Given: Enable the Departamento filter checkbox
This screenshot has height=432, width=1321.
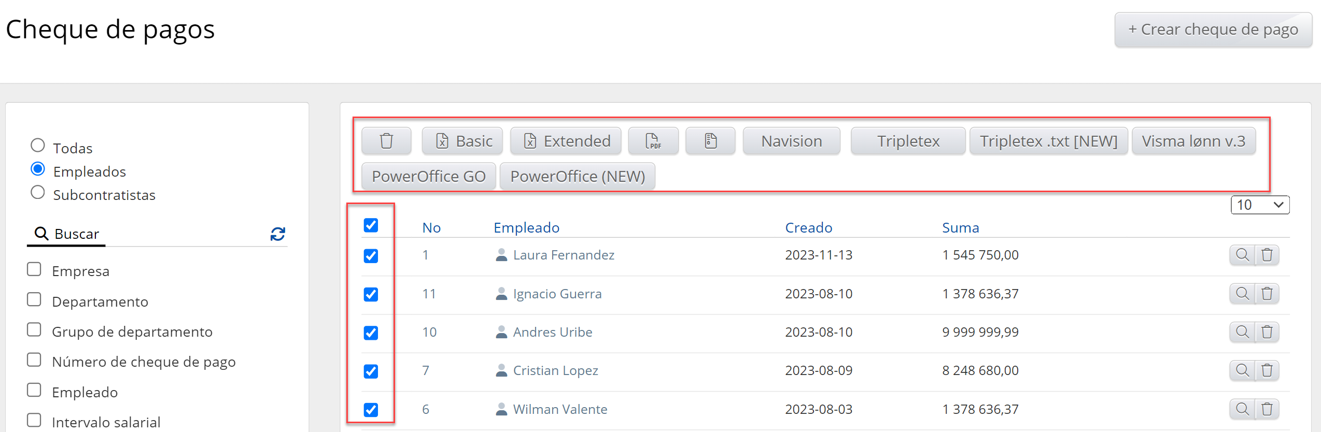Looking at the screenshot, I should pyautogui.click(x=34, y=299).
